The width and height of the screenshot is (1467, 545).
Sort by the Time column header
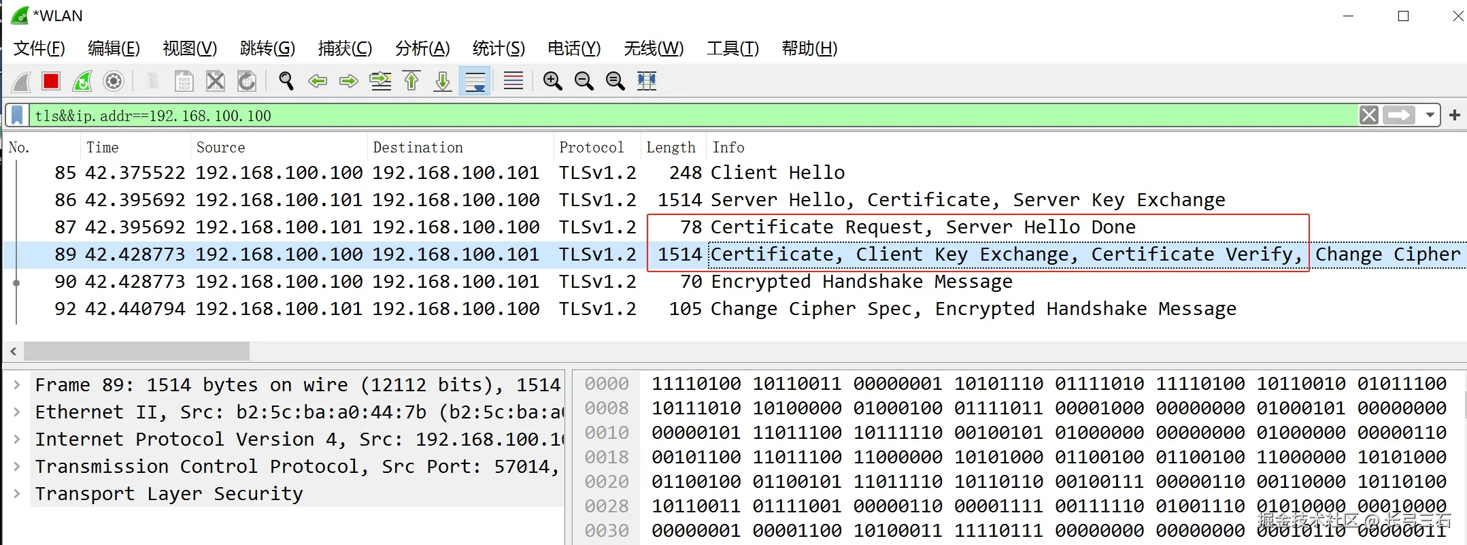[x=136, y=147]
